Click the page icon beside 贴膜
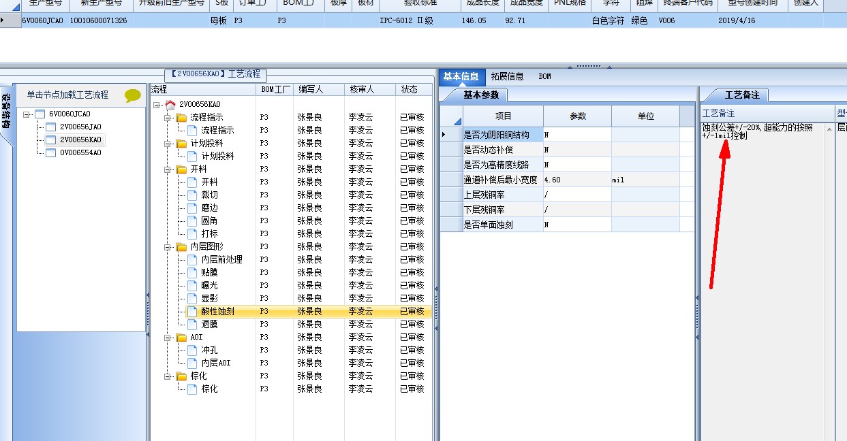This screenshot has width=847, height=441. pos(192,272)
